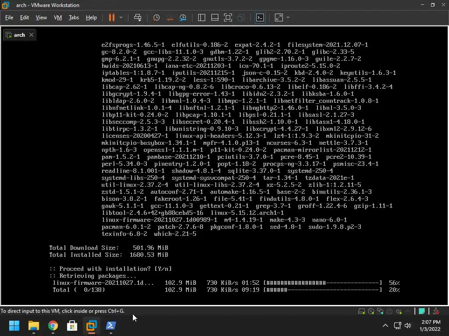The height and width of the screenshot is (336, 449).
Task: Click the 'Total Download Size' line
Action: point(109,248)
